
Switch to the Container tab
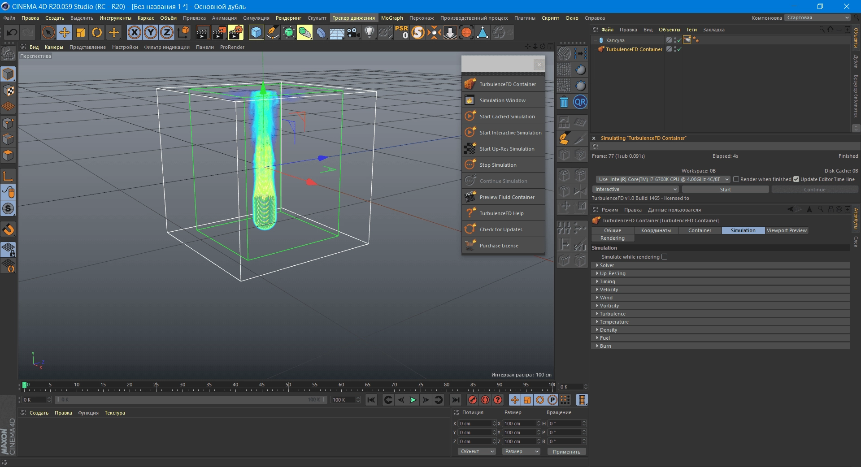point(700,230)
